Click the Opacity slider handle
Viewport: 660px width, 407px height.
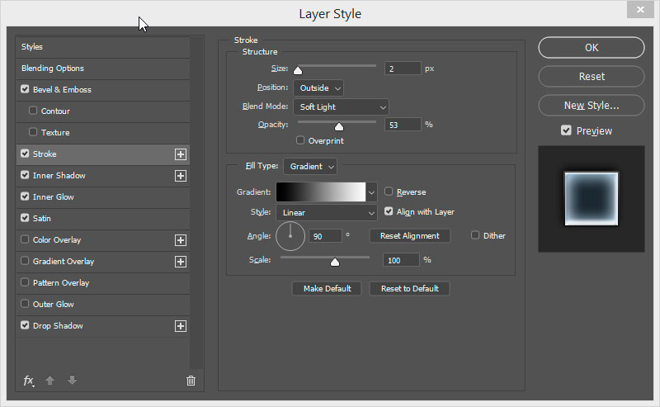tap(339, 126)
